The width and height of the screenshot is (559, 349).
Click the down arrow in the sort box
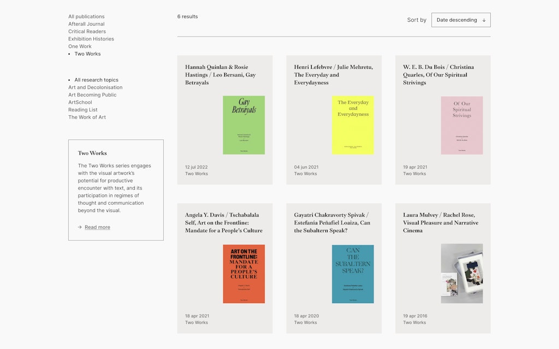point(484,20)
